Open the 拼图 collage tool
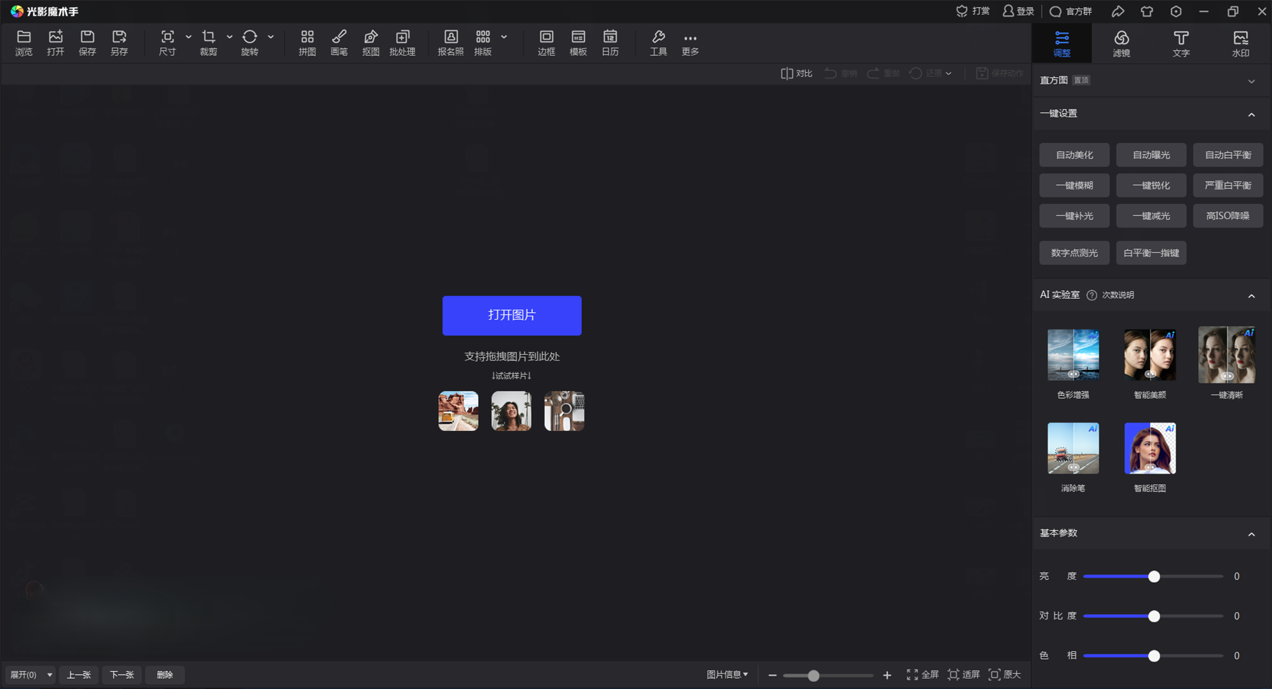Screen dimensions: 1272x689 [x=307, y=43]
